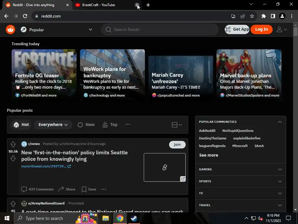Open the link thumbnail of news post
298x224 pixels.
(165, 167)
